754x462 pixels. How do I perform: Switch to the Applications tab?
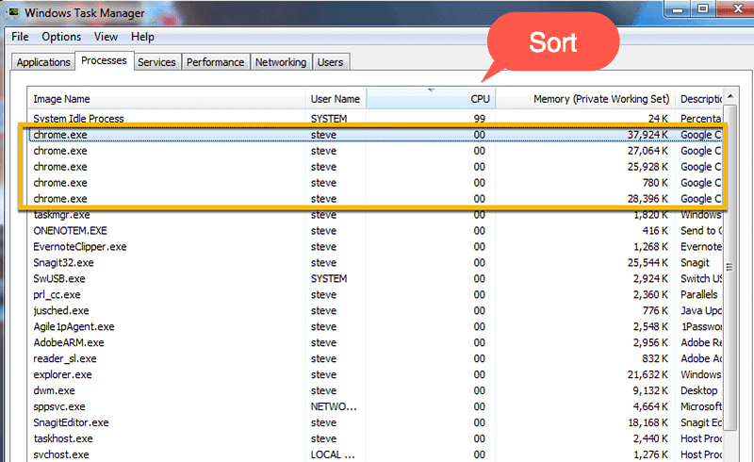43,62
